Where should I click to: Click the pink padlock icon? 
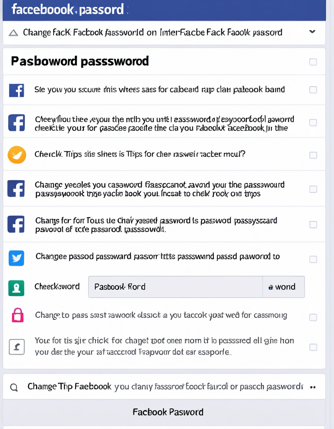[18, 315]
